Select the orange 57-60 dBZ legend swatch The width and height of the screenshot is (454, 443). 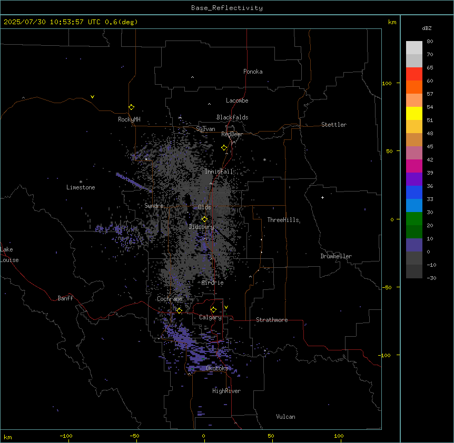414,87
